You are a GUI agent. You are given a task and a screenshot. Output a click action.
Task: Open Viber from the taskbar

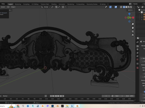[x=48, y=106]
